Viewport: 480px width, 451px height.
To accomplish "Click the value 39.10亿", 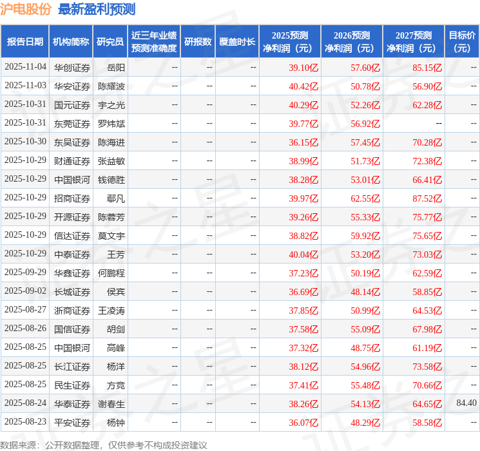I will 303,68.
